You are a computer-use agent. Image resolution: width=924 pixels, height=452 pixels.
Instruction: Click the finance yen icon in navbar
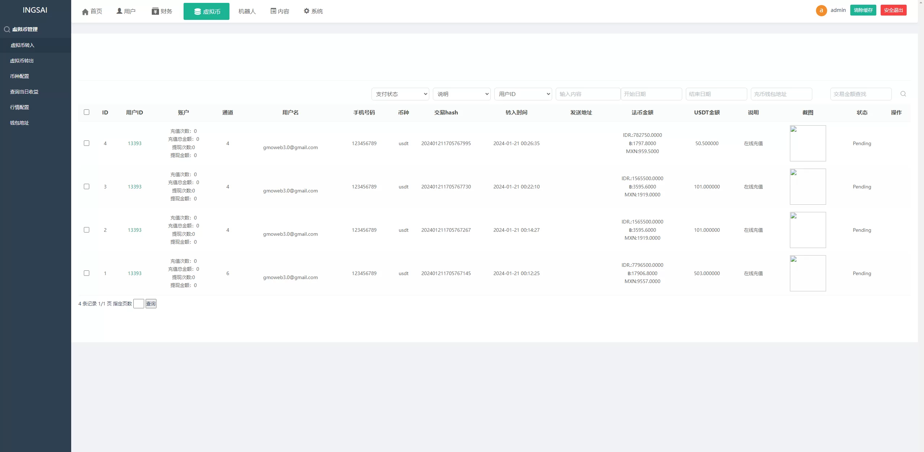(155, 12)
